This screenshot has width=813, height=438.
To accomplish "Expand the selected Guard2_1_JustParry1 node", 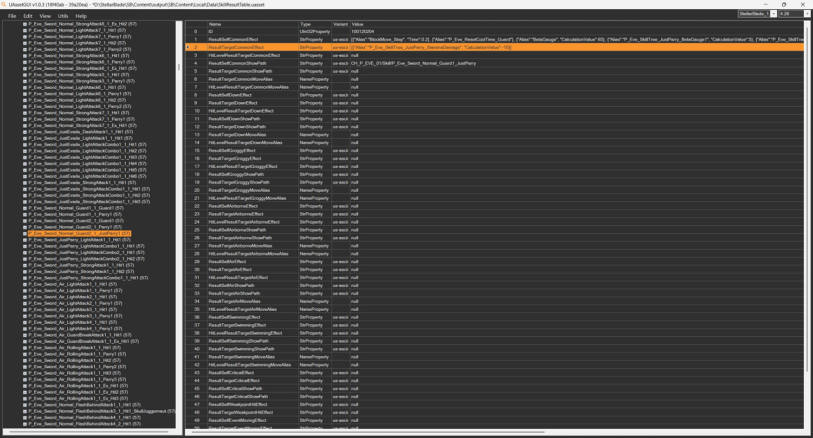I will (25, 233).
